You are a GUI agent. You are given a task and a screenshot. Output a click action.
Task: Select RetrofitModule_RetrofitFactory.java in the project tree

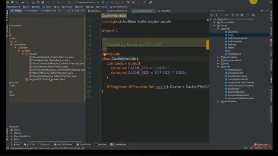(x=53, y=73)
